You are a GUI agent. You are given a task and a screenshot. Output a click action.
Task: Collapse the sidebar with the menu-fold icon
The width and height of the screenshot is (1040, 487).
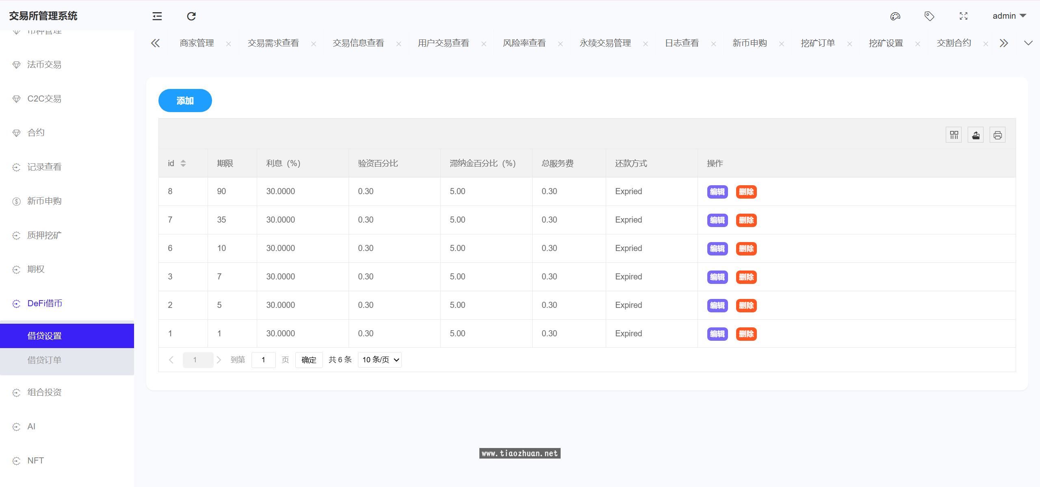pyautogui.click(x=157, y=16)
